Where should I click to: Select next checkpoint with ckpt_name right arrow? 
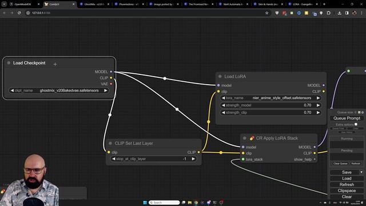(x=105, y=90)
